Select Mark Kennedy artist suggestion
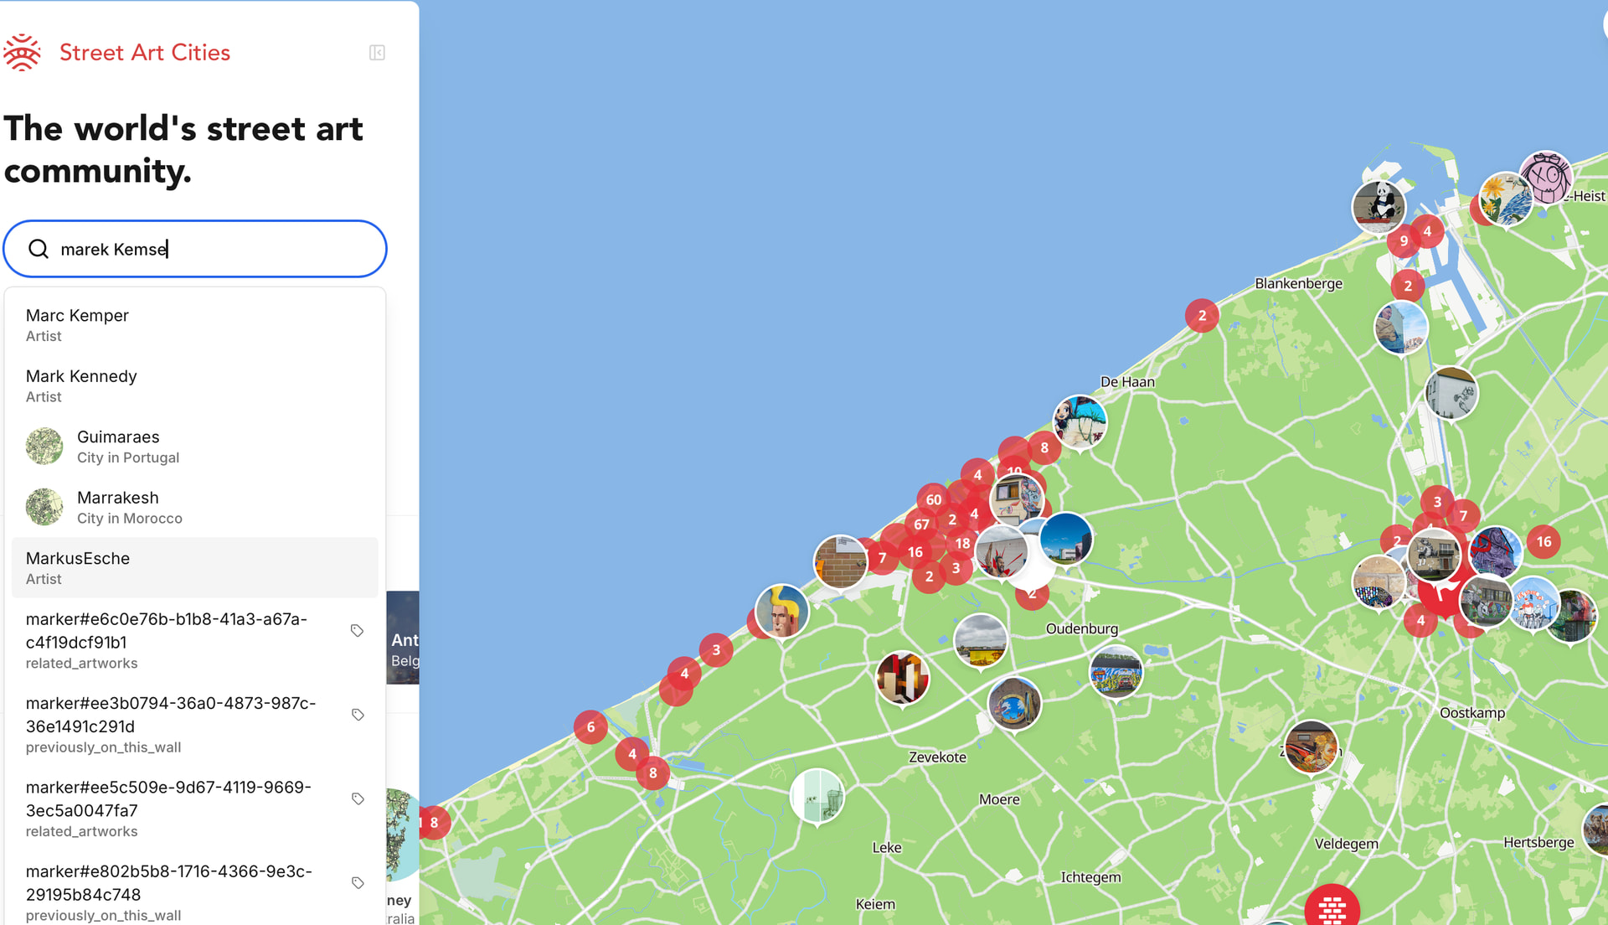 (x=194, y=385)
